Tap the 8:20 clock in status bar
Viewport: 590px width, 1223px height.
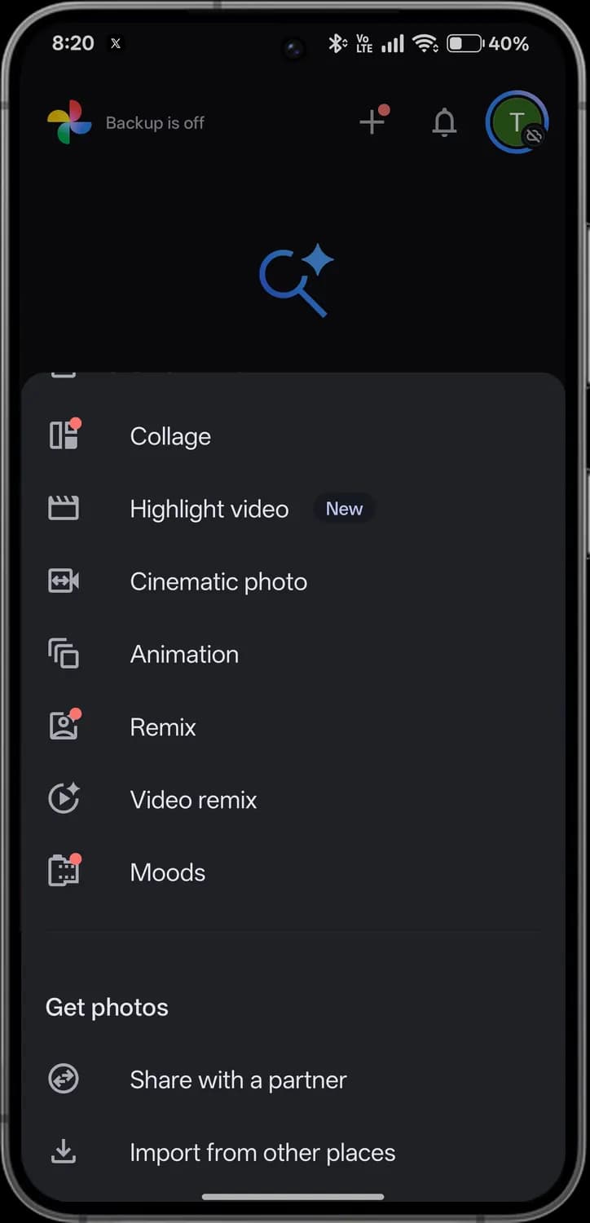point(73,43)
